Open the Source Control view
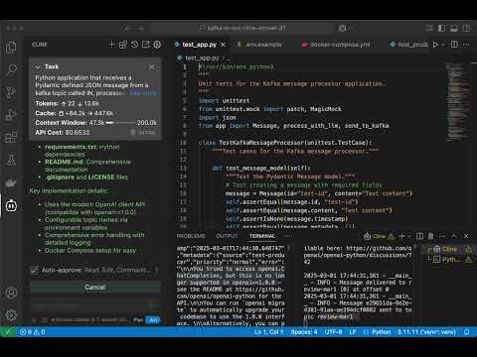This screenshot has width=477, height=357. (x=11, y=92)
